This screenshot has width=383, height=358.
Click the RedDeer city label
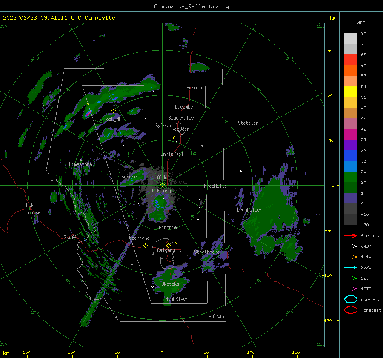click(x=180, y=129)
